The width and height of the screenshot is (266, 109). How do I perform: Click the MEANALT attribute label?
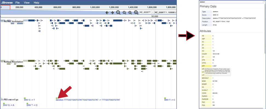click(x=206, y=78)
